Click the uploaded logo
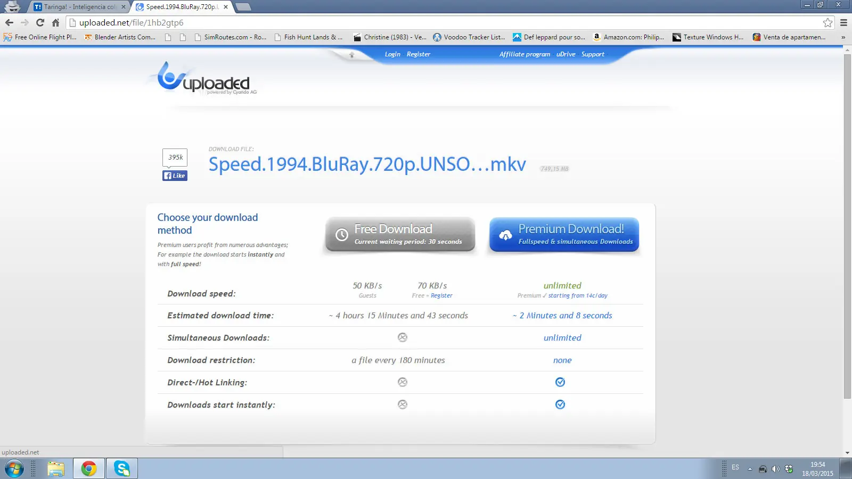 [x=204, y=78]
